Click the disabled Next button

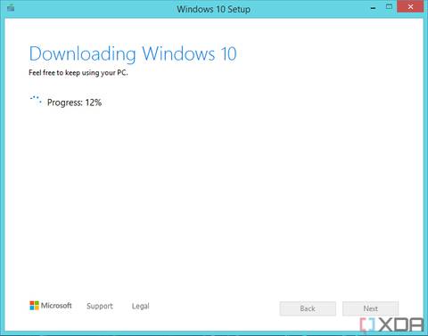(370, 308)
